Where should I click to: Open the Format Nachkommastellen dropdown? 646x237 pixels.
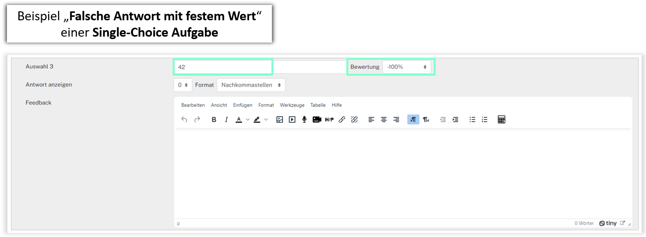click(251, 85)
